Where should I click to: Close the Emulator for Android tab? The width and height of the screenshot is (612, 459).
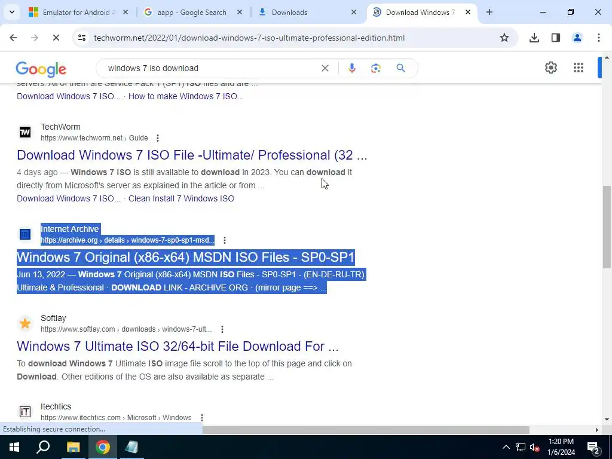tap(126, 12)
